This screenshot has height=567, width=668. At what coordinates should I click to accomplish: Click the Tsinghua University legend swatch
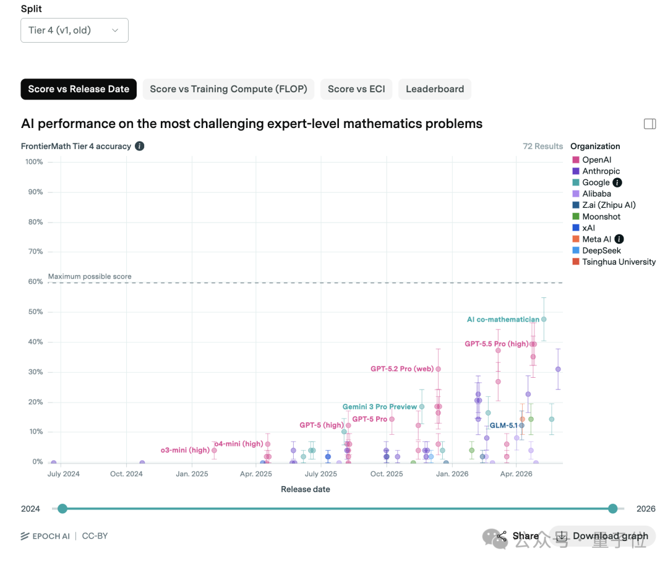click(x=576, y=262)
